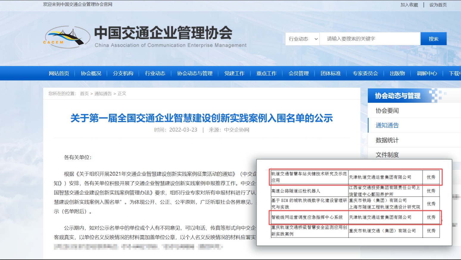This screenshot has width=461, height=260.
Task: Click 设为首页 link in top bar
Action: (x=438, y=5)
